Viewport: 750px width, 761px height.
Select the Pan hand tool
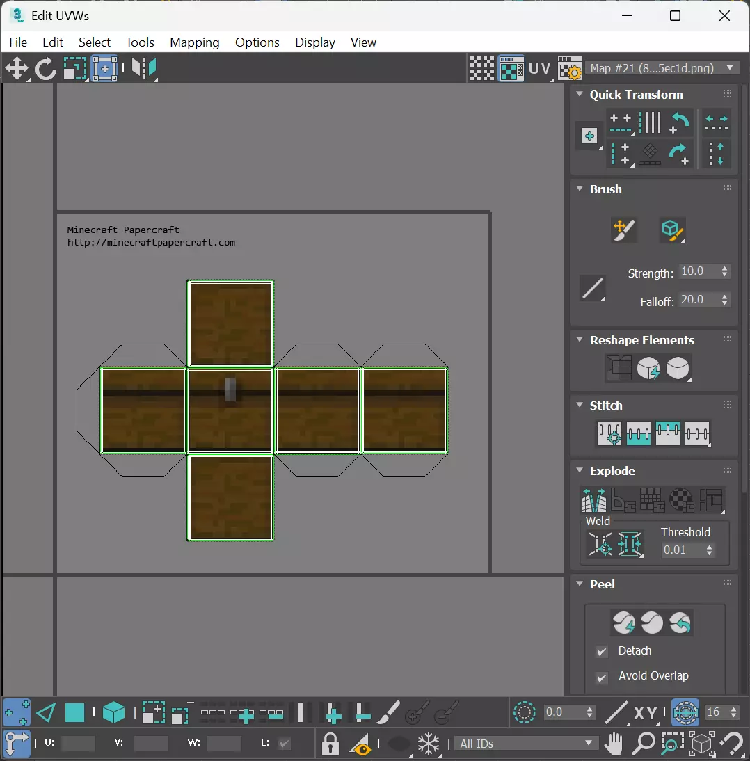pyautogui.click(x=614, y=744)
